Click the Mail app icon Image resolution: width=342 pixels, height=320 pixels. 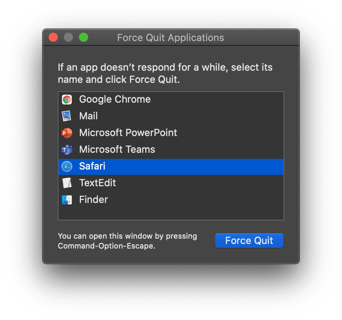67,116
